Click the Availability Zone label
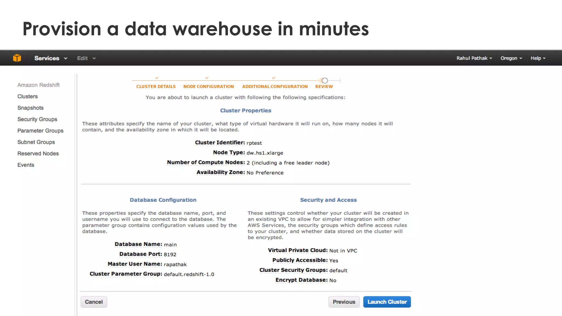562x316 pixels. [x=221, y=172]
